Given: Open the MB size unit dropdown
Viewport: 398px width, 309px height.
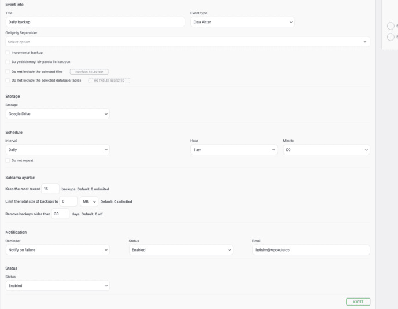Looking at the screenshot, I should tap(89, 201).
